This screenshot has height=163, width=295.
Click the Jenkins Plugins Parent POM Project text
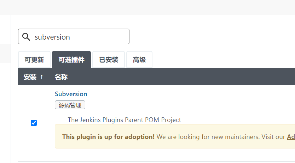125,120
